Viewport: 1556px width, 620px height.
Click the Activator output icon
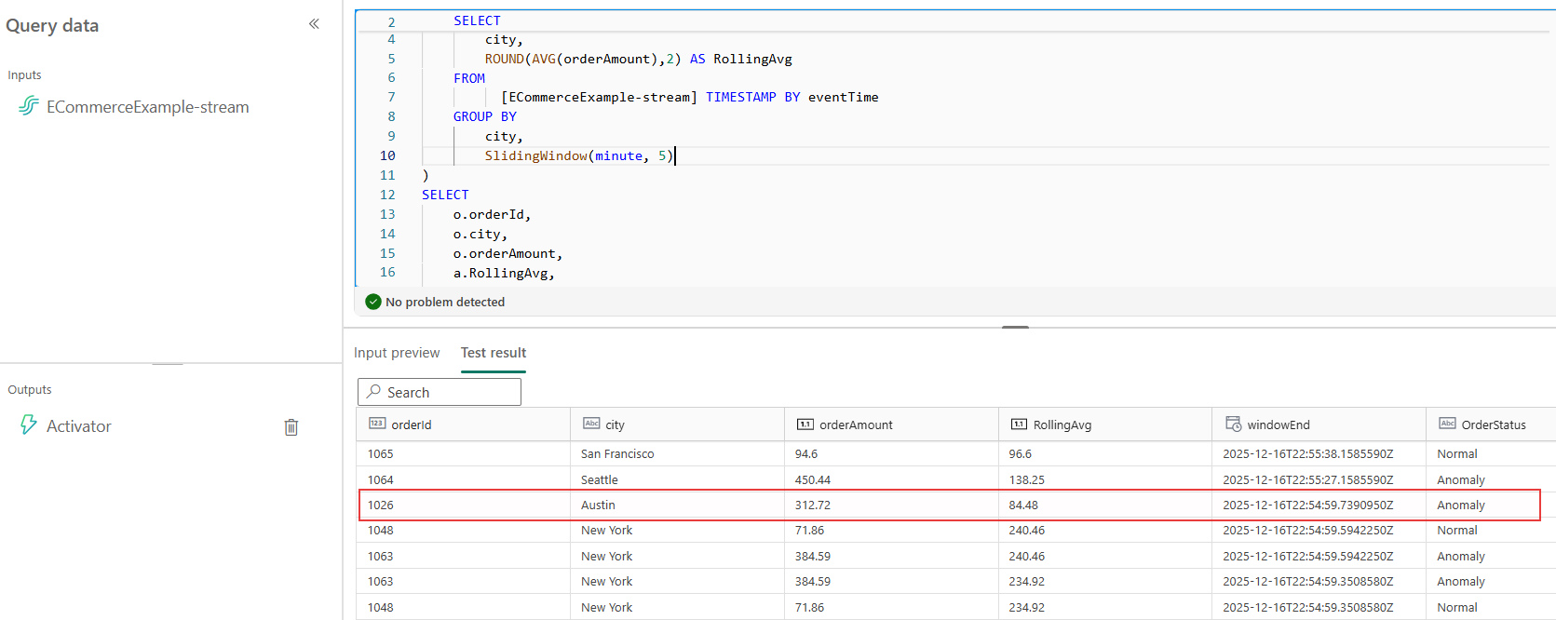point(29,425)
